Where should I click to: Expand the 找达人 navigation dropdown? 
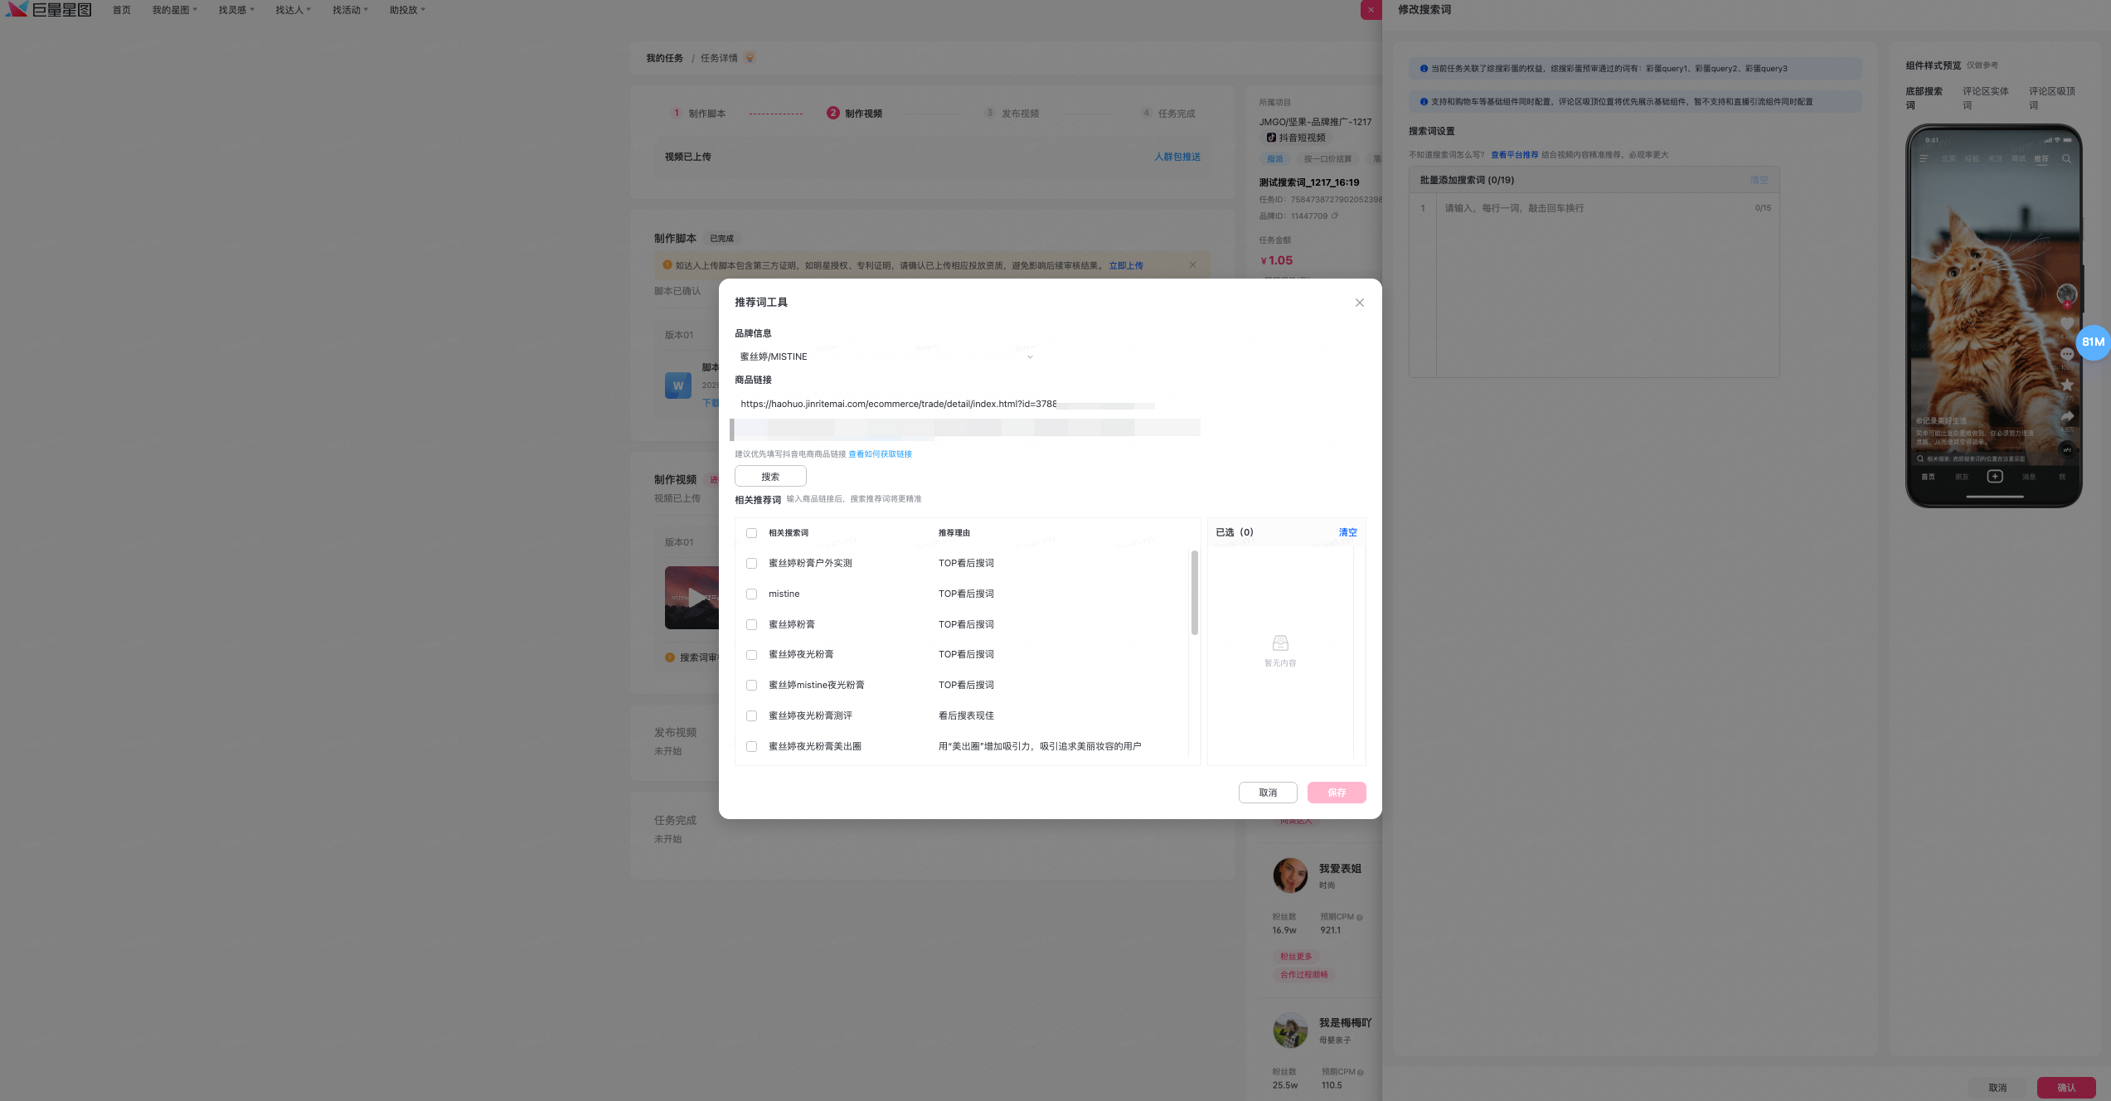(x=293, y=10)
